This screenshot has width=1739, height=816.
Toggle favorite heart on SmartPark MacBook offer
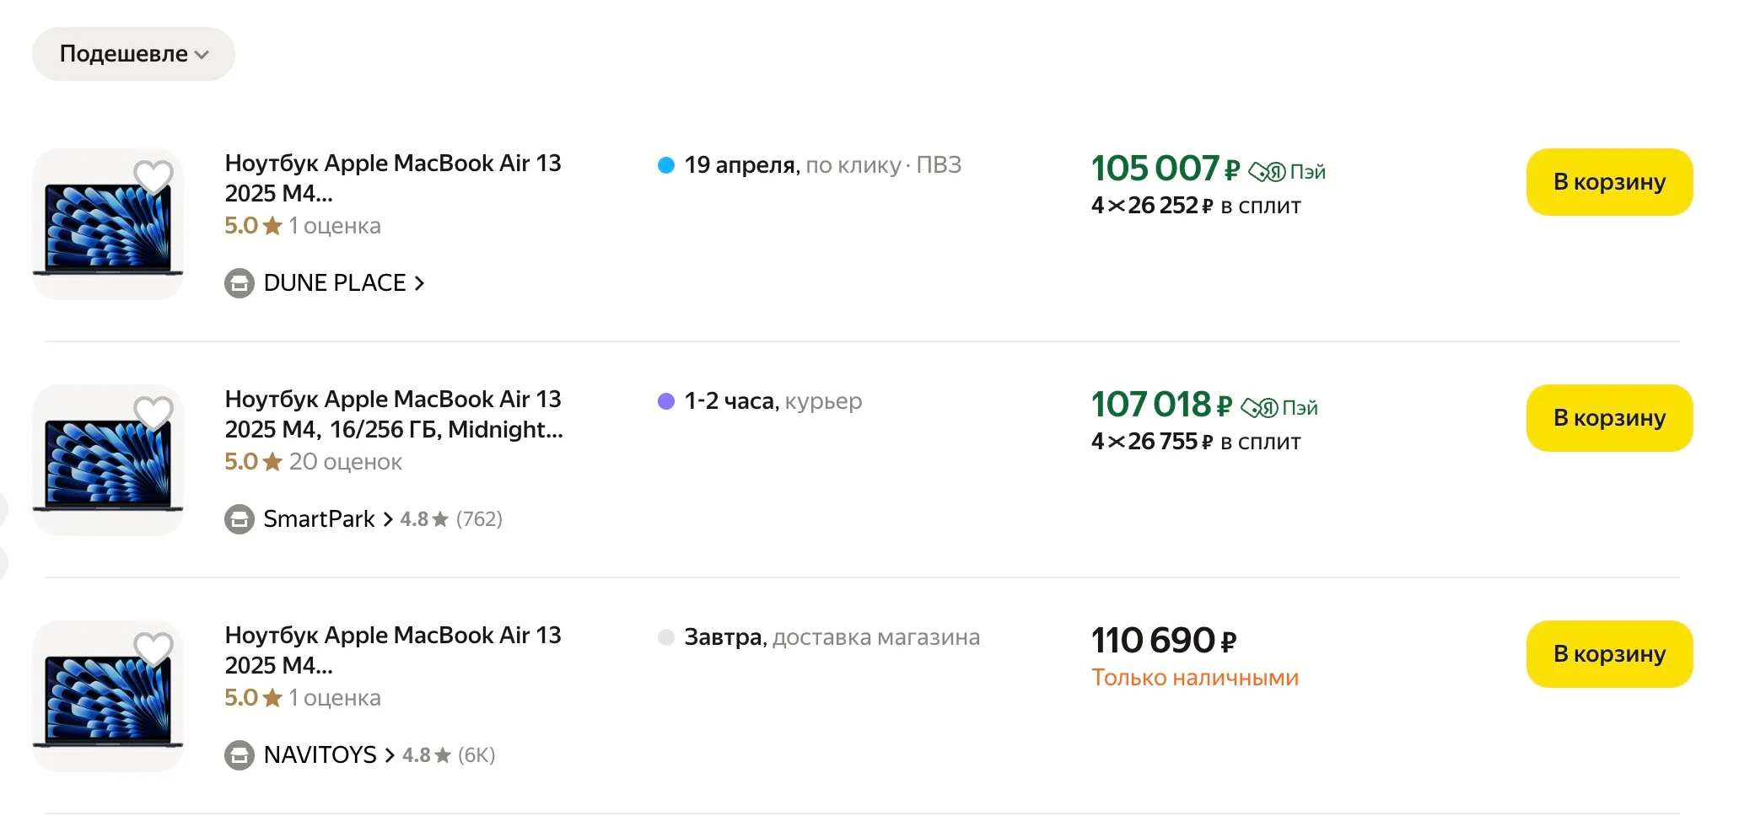[153, 413]
